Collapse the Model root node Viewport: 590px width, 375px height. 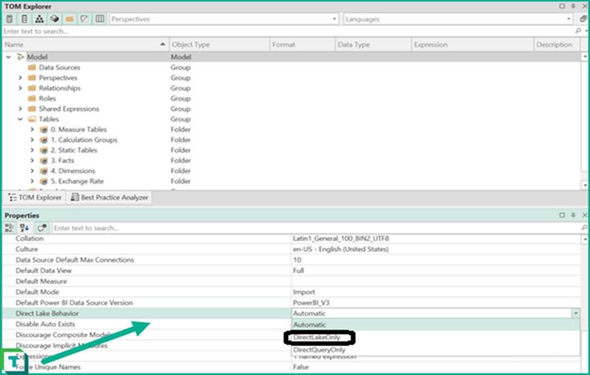[8, 57]
